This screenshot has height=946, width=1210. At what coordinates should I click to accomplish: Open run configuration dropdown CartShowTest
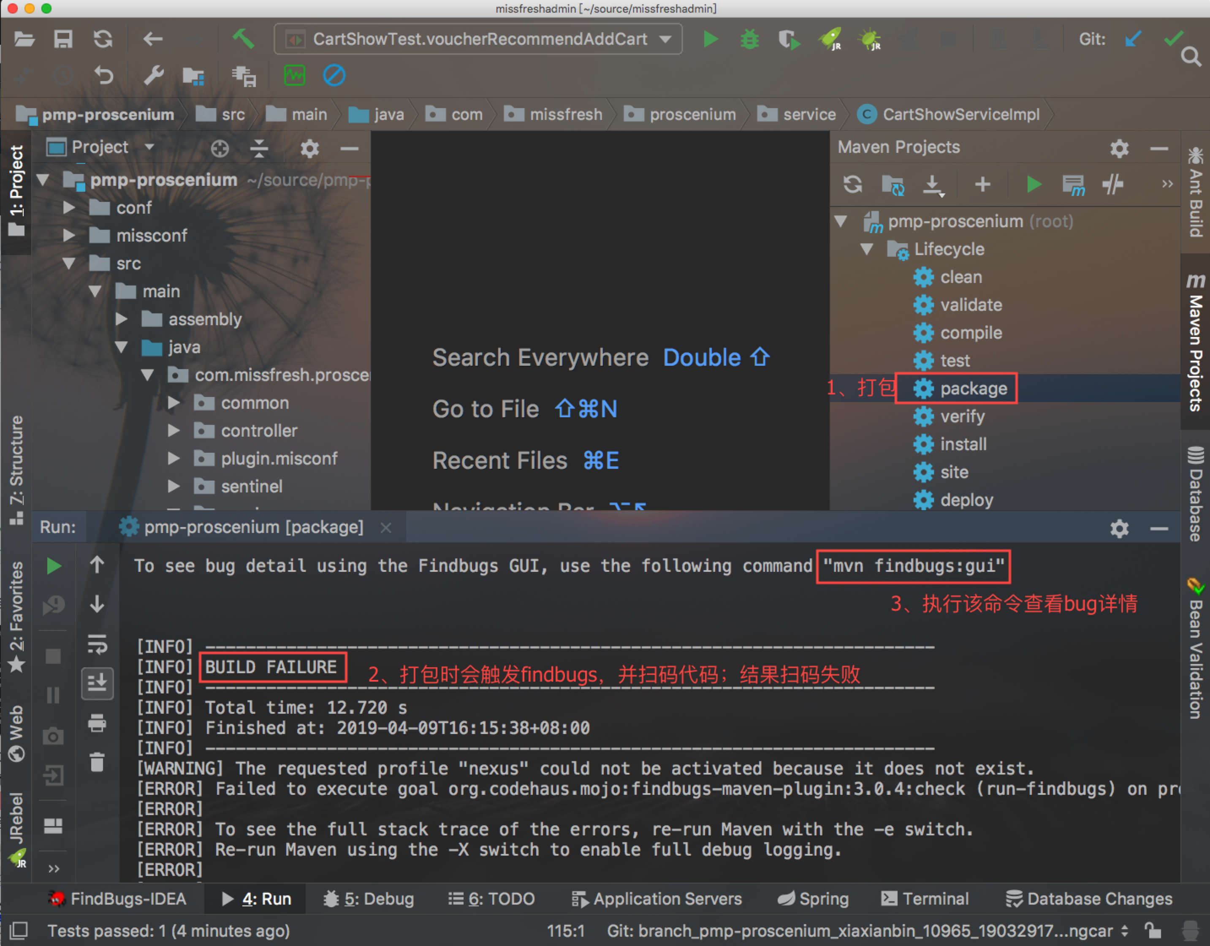(478, 39)
